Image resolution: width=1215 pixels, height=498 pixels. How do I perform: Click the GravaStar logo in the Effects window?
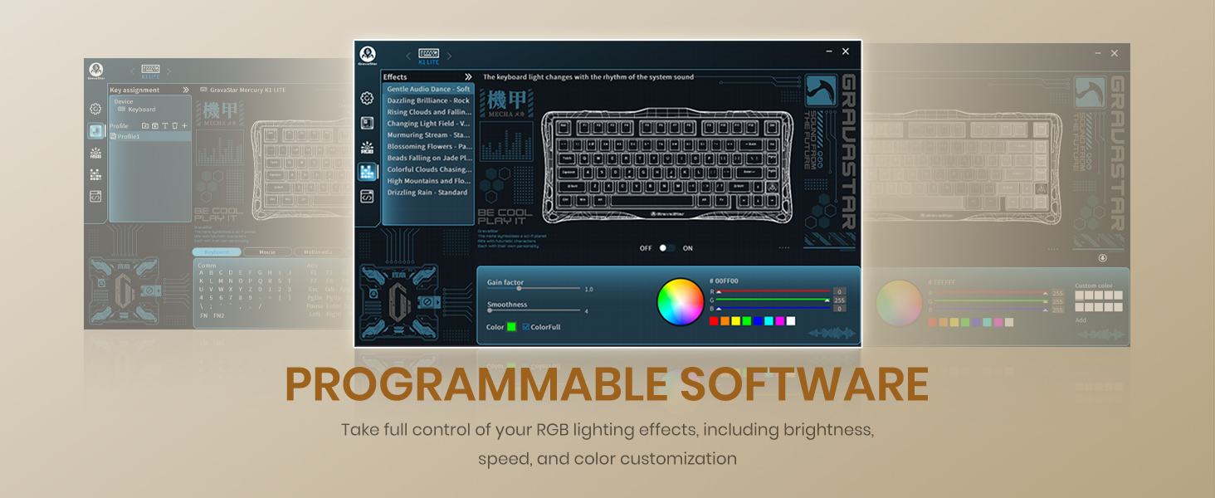(x=367, y=56)
